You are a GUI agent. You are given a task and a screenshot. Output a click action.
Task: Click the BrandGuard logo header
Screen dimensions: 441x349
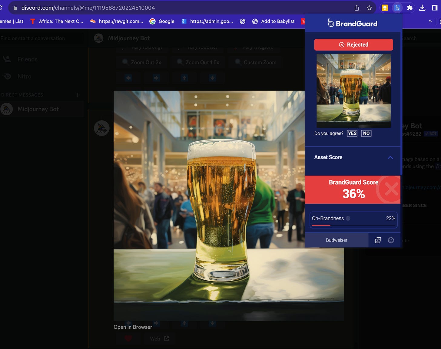pos(353,23)
